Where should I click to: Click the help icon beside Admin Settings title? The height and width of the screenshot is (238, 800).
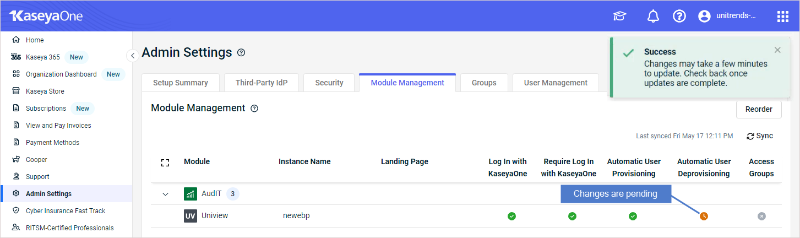pos(241,53)
